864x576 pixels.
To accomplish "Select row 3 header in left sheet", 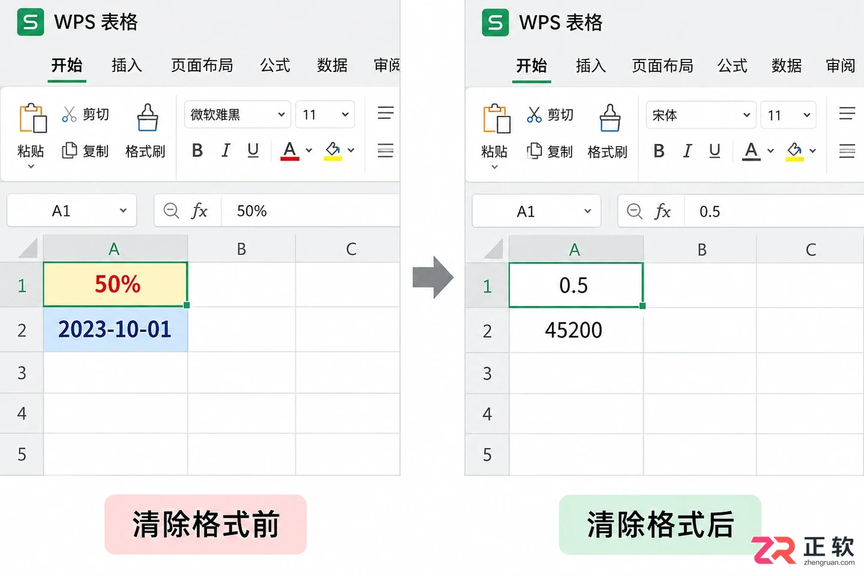I will pos(22,373).
